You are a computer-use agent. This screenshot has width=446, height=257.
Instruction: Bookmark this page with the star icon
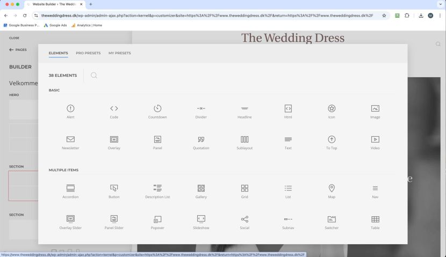[x=384, y=16]
